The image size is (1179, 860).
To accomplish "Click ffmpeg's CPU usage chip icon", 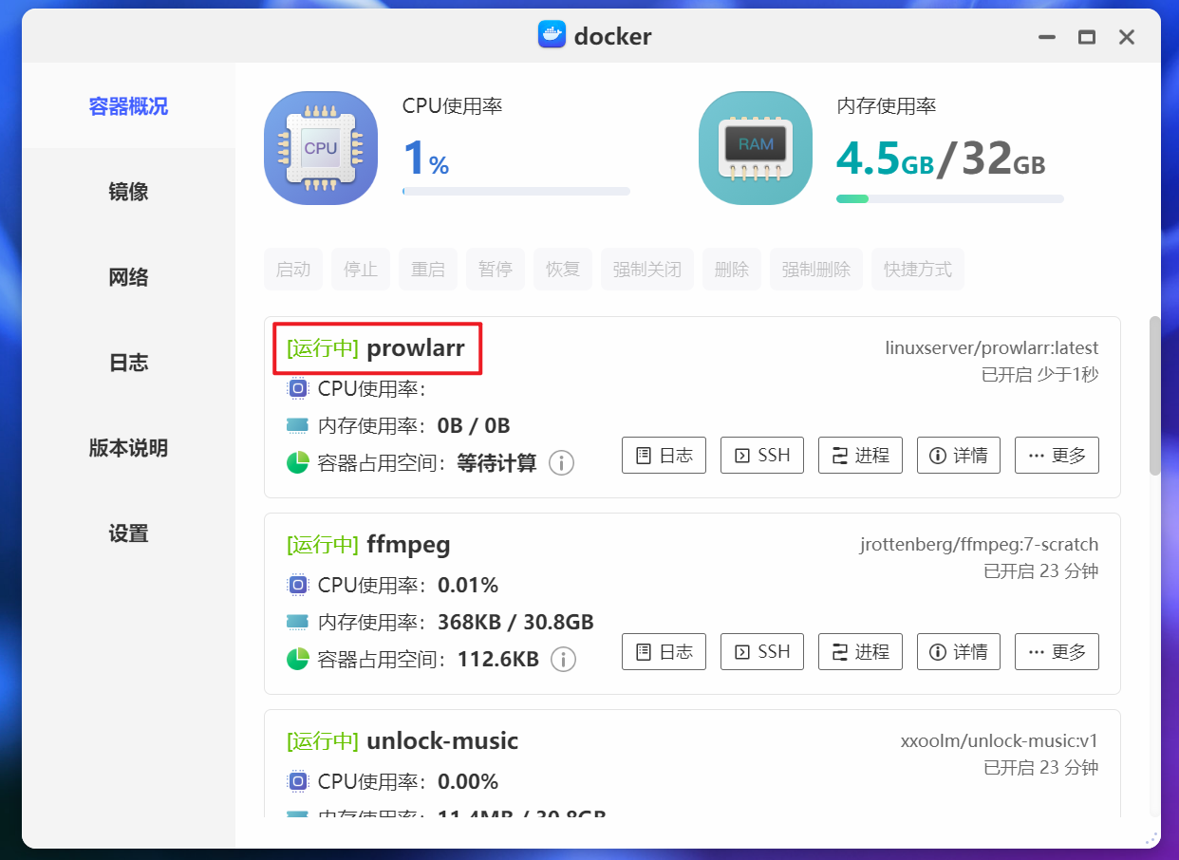I will 298,585.
